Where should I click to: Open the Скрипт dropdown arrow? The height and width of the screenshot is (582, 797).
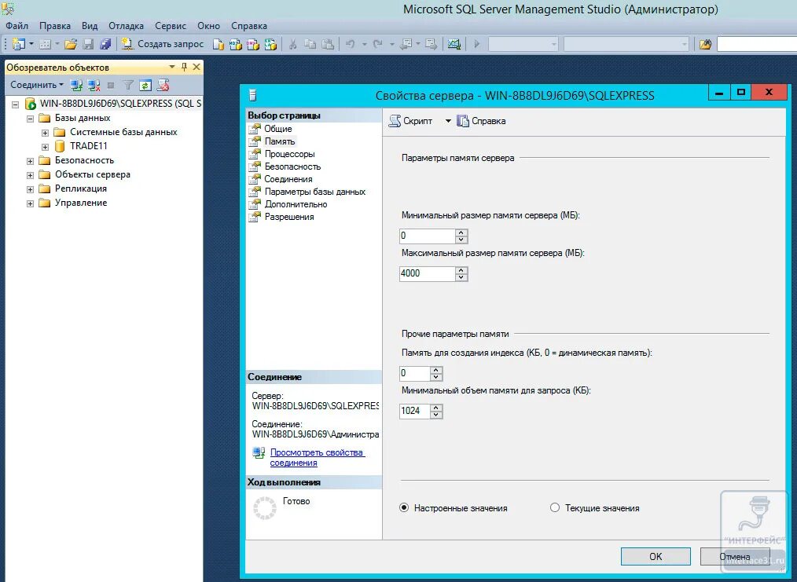point(448,121)
